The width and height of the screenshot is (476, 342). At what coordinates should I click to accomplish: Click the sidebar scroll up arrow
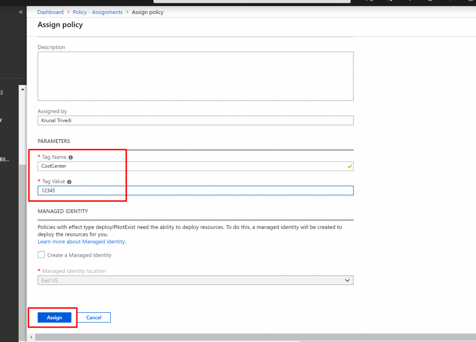point(22,89)
